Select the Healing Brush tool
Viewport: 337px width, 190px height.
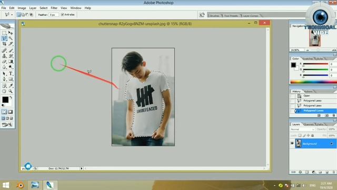pyautogui.click(x=4, y=51)
